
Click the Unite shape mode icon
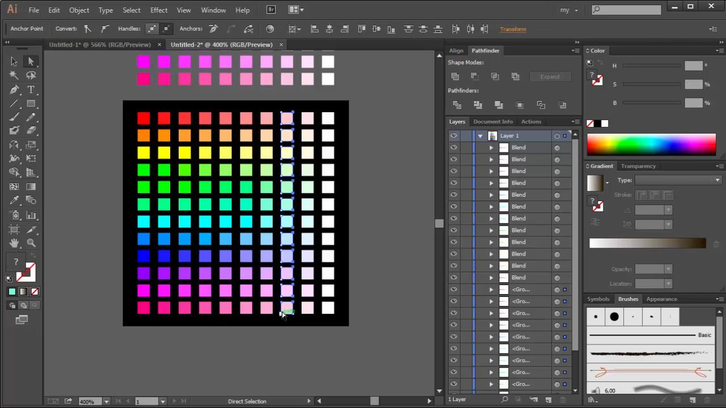click(x=455, y=76)
